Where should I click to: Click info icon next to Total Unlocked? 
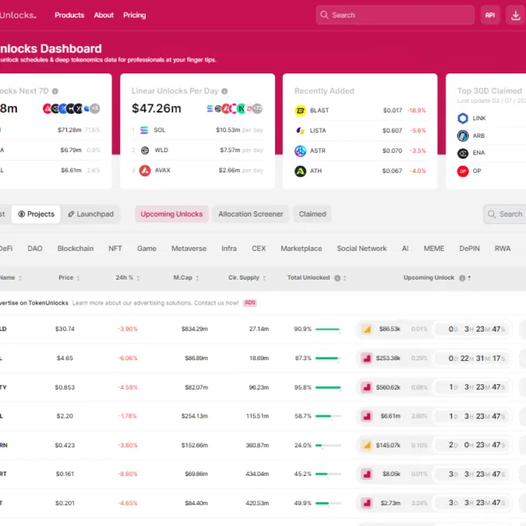pos(337,278)
